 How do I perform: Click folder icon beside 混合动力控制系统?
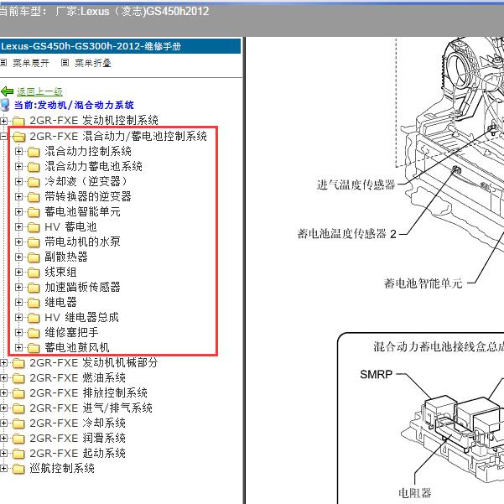[34, 152]
